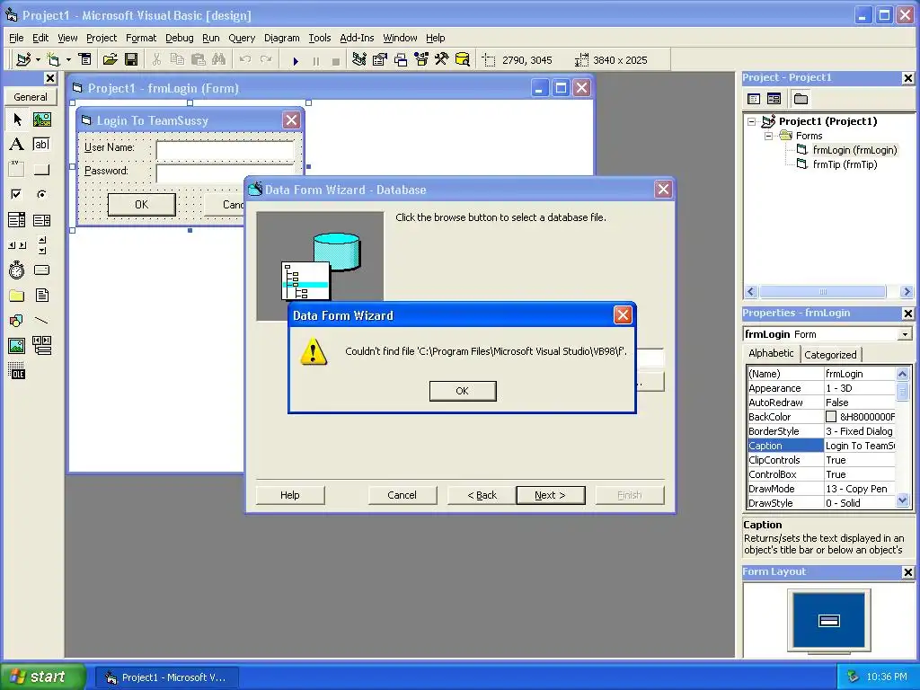Image resolution: width=920 pixels, height=690 pixels.
Task: Click View Object icon in Project panel
Action: point(774,99)
